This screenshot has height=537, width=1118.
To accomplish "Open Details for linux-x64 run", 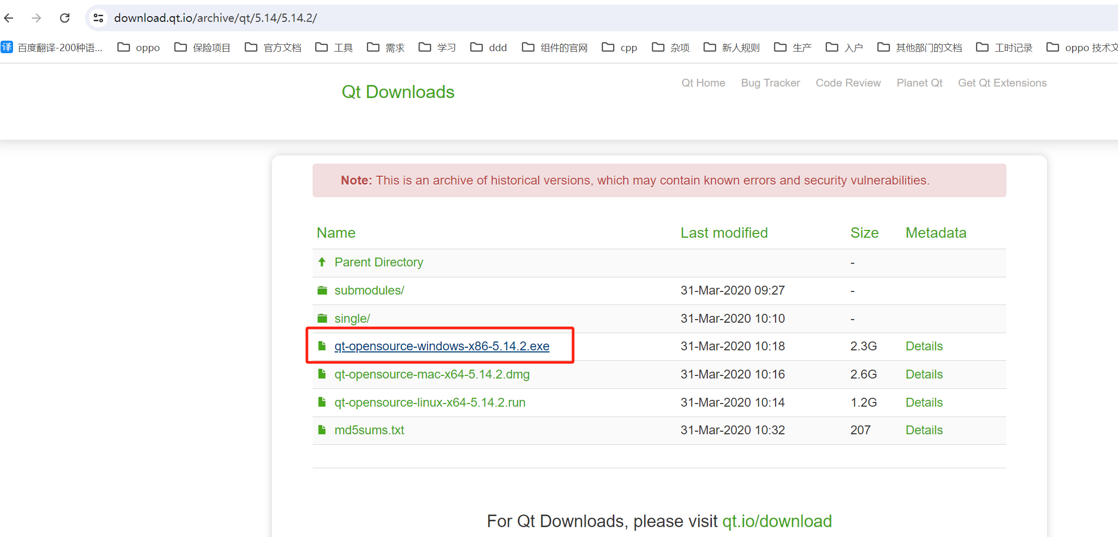I will (x=924, y=402).
